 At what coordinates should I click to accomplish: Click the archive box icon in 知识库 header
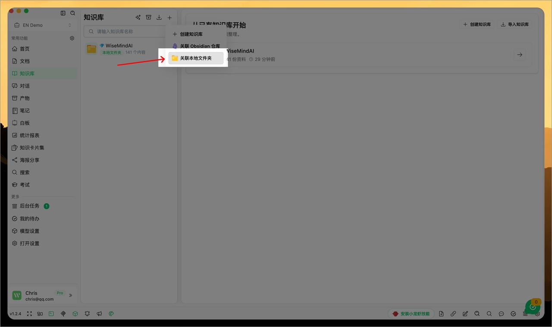pos(148,18)
